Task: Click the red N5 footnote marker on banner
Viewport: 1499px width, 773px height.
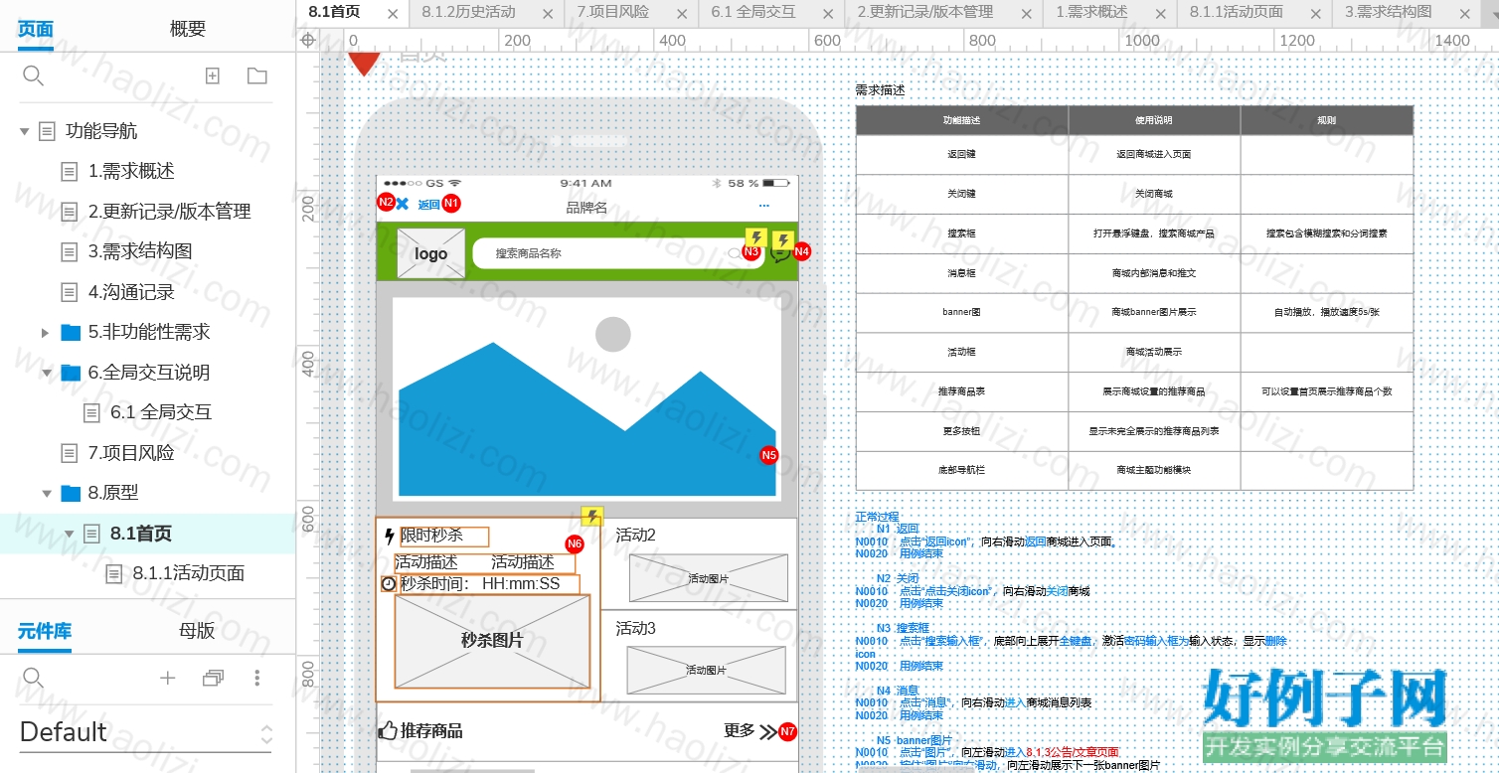Action: tap(769, 455)
